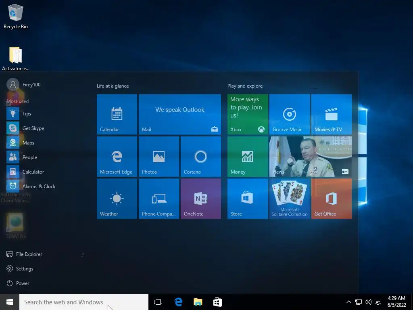413x310 pixels.
Task: Open the Photos tile
Action: pos(159,156)
